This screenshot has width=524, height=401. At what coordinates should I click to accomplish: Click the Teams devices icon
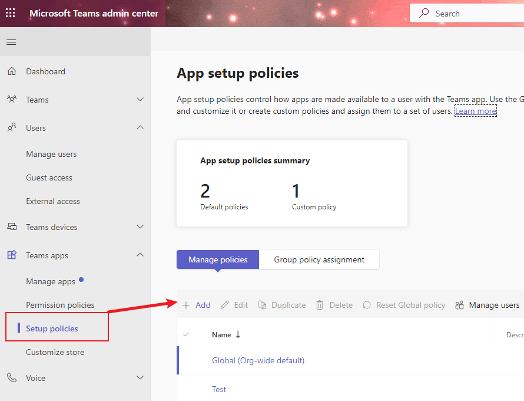(12, 227)
